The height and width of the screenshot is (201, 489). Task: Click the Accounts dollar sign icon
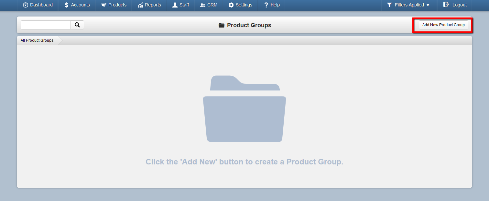[x=66, y=5]
